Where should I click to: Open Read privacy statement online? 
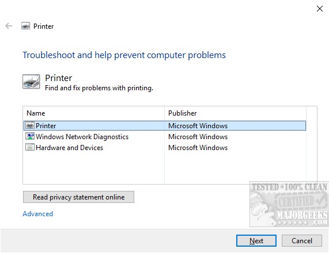(x=78, y=197)
